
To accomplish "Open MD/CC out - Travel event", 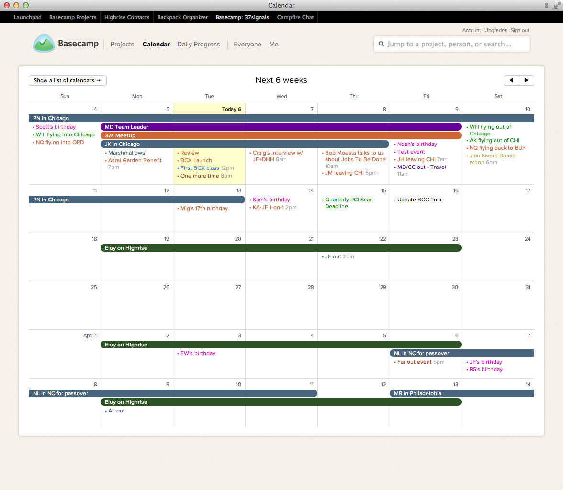I will [x=421, y=170].
